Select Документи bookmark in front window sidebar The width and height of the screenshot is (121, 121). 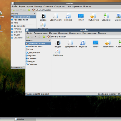[38, 53]
